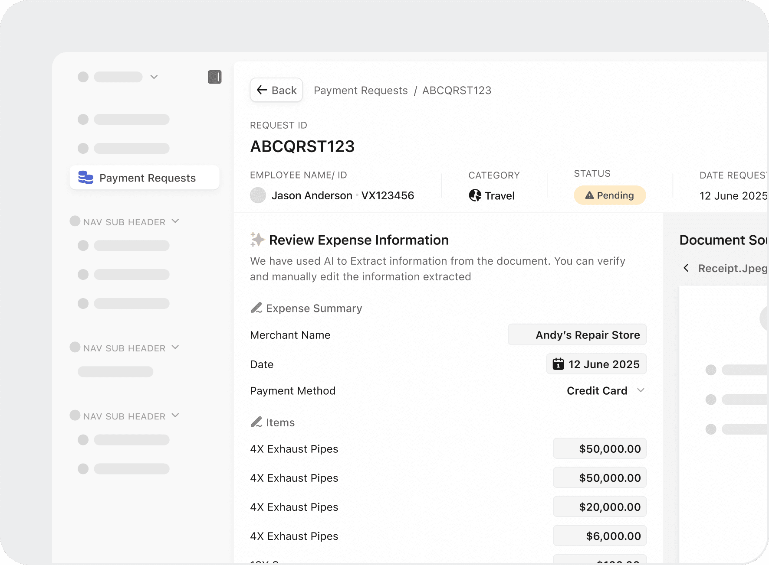The width and height of the screenshot is (769, 565).
Task: Click the Pending warning triangle icon
Action: coord(589,195)
